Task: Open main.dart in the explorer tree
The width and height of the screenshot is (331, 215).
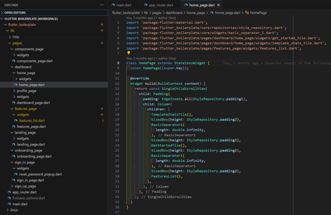Action: pos(54,204)
